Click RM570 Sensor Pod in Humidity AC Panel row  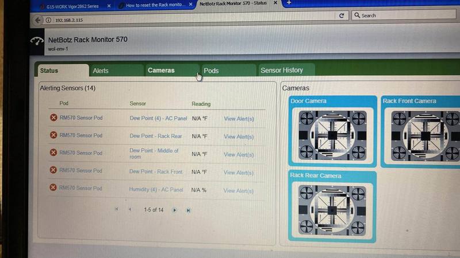pos(80,188)
